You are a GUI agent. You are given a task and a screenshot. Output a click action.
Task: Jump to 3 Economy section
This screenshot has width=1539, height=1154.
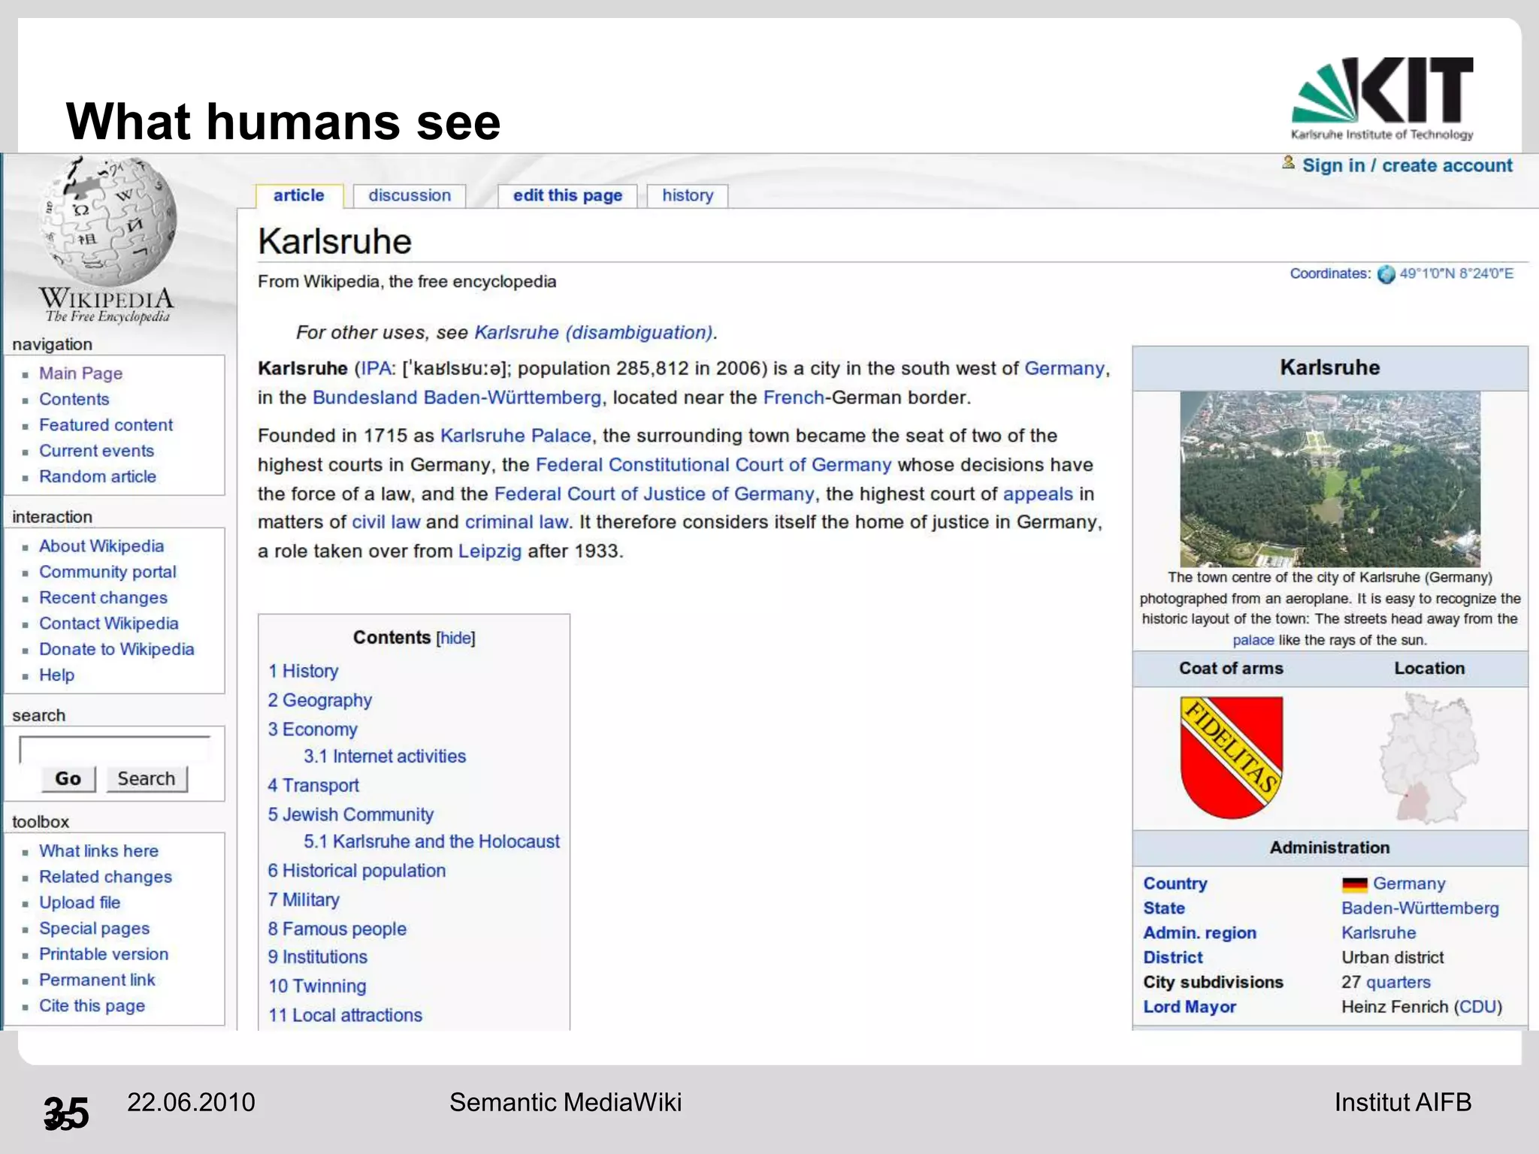(313, 730)
